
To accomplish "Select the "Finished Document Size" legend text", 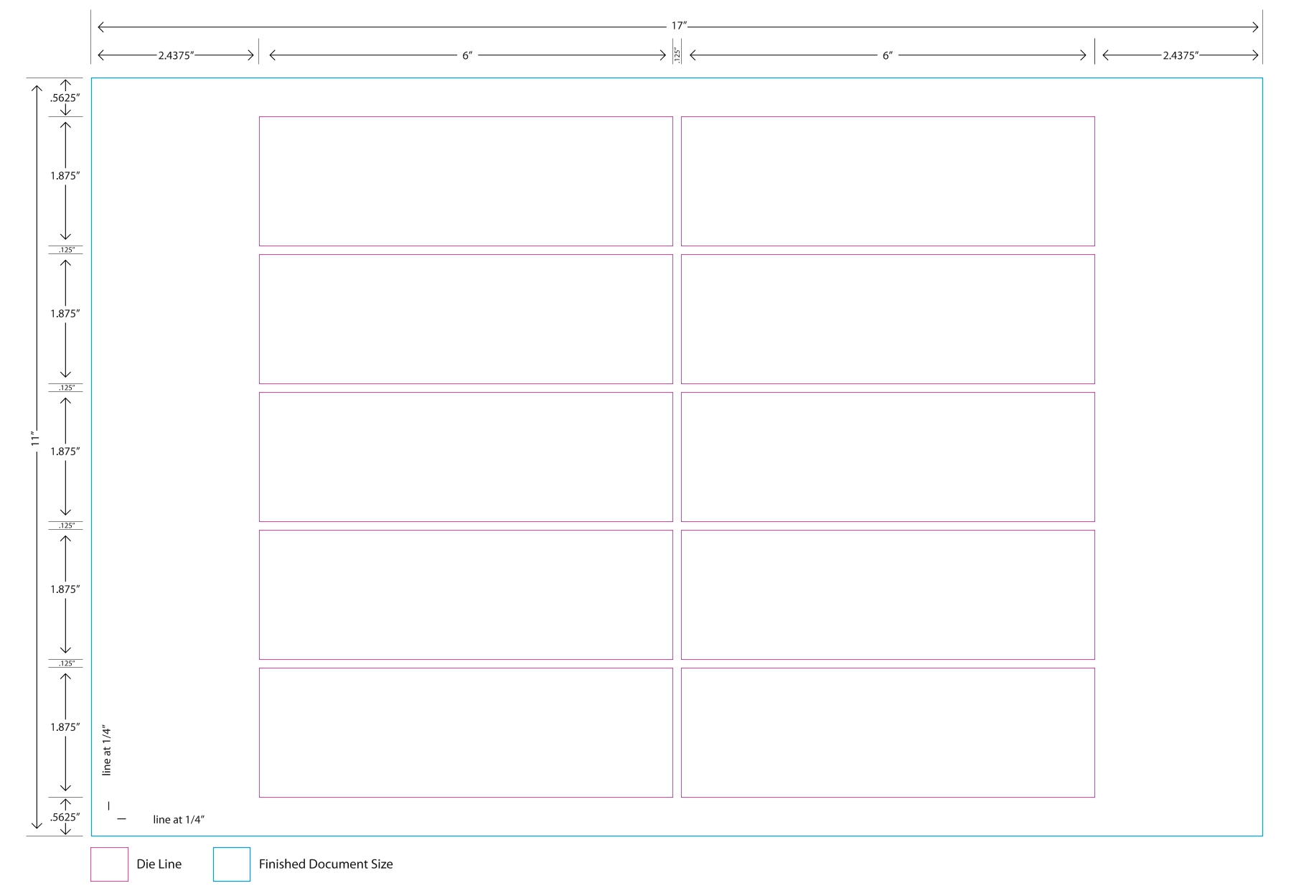I will coord(326,864).
